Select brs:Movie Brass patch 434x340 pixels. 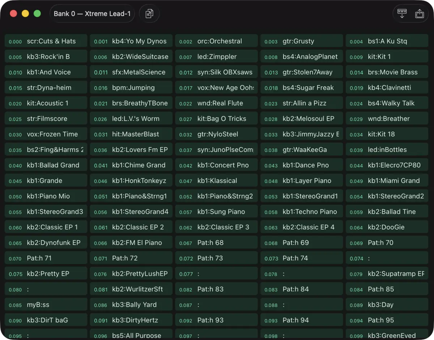387,72
